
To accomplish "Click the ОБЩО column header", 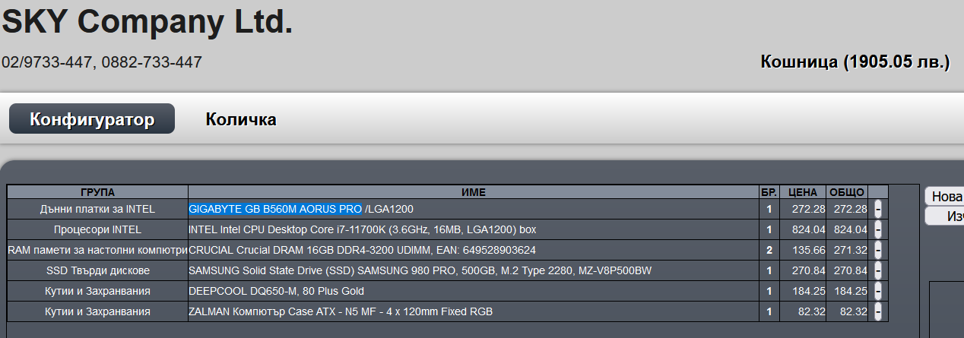I will tap(847, 192).
